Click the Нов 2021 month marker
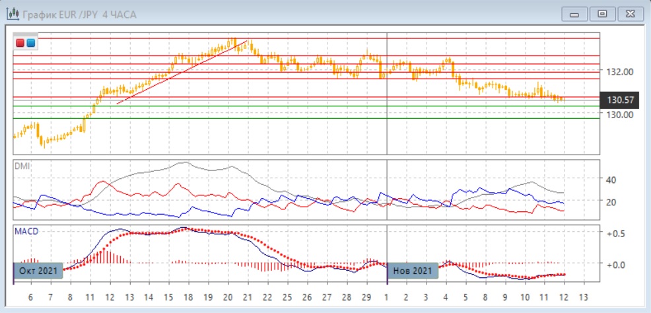This screenshot has width=651, height=313. [x=412, y=270]
